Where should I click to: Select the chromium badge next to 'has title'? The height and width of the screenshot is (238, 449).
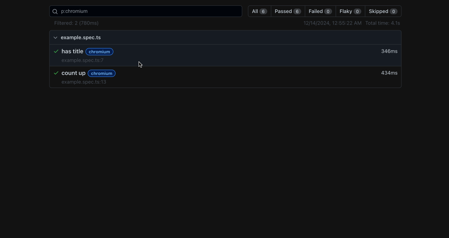(x=99, y=52)
